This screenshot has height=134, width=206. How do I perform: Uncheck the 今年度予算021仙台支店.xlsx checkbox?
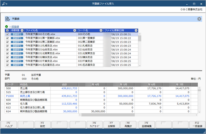pos(7,50)
